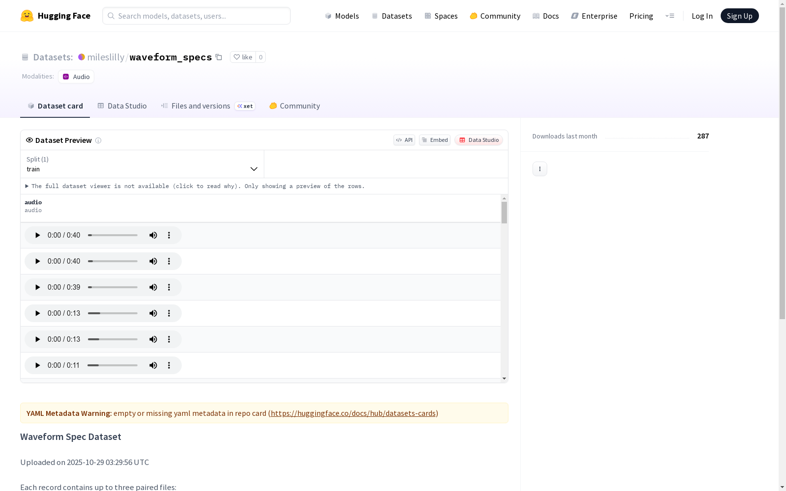Seek the first 0:40 clip's progress slider

[112, 235]
